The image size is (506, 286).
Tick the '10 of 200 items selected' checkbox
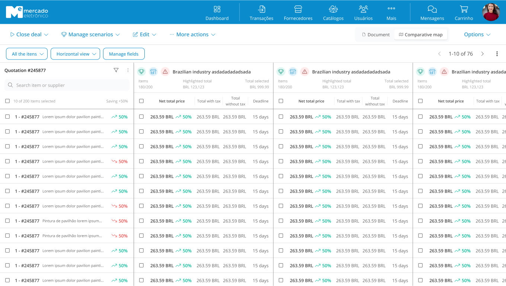point(7,101)
